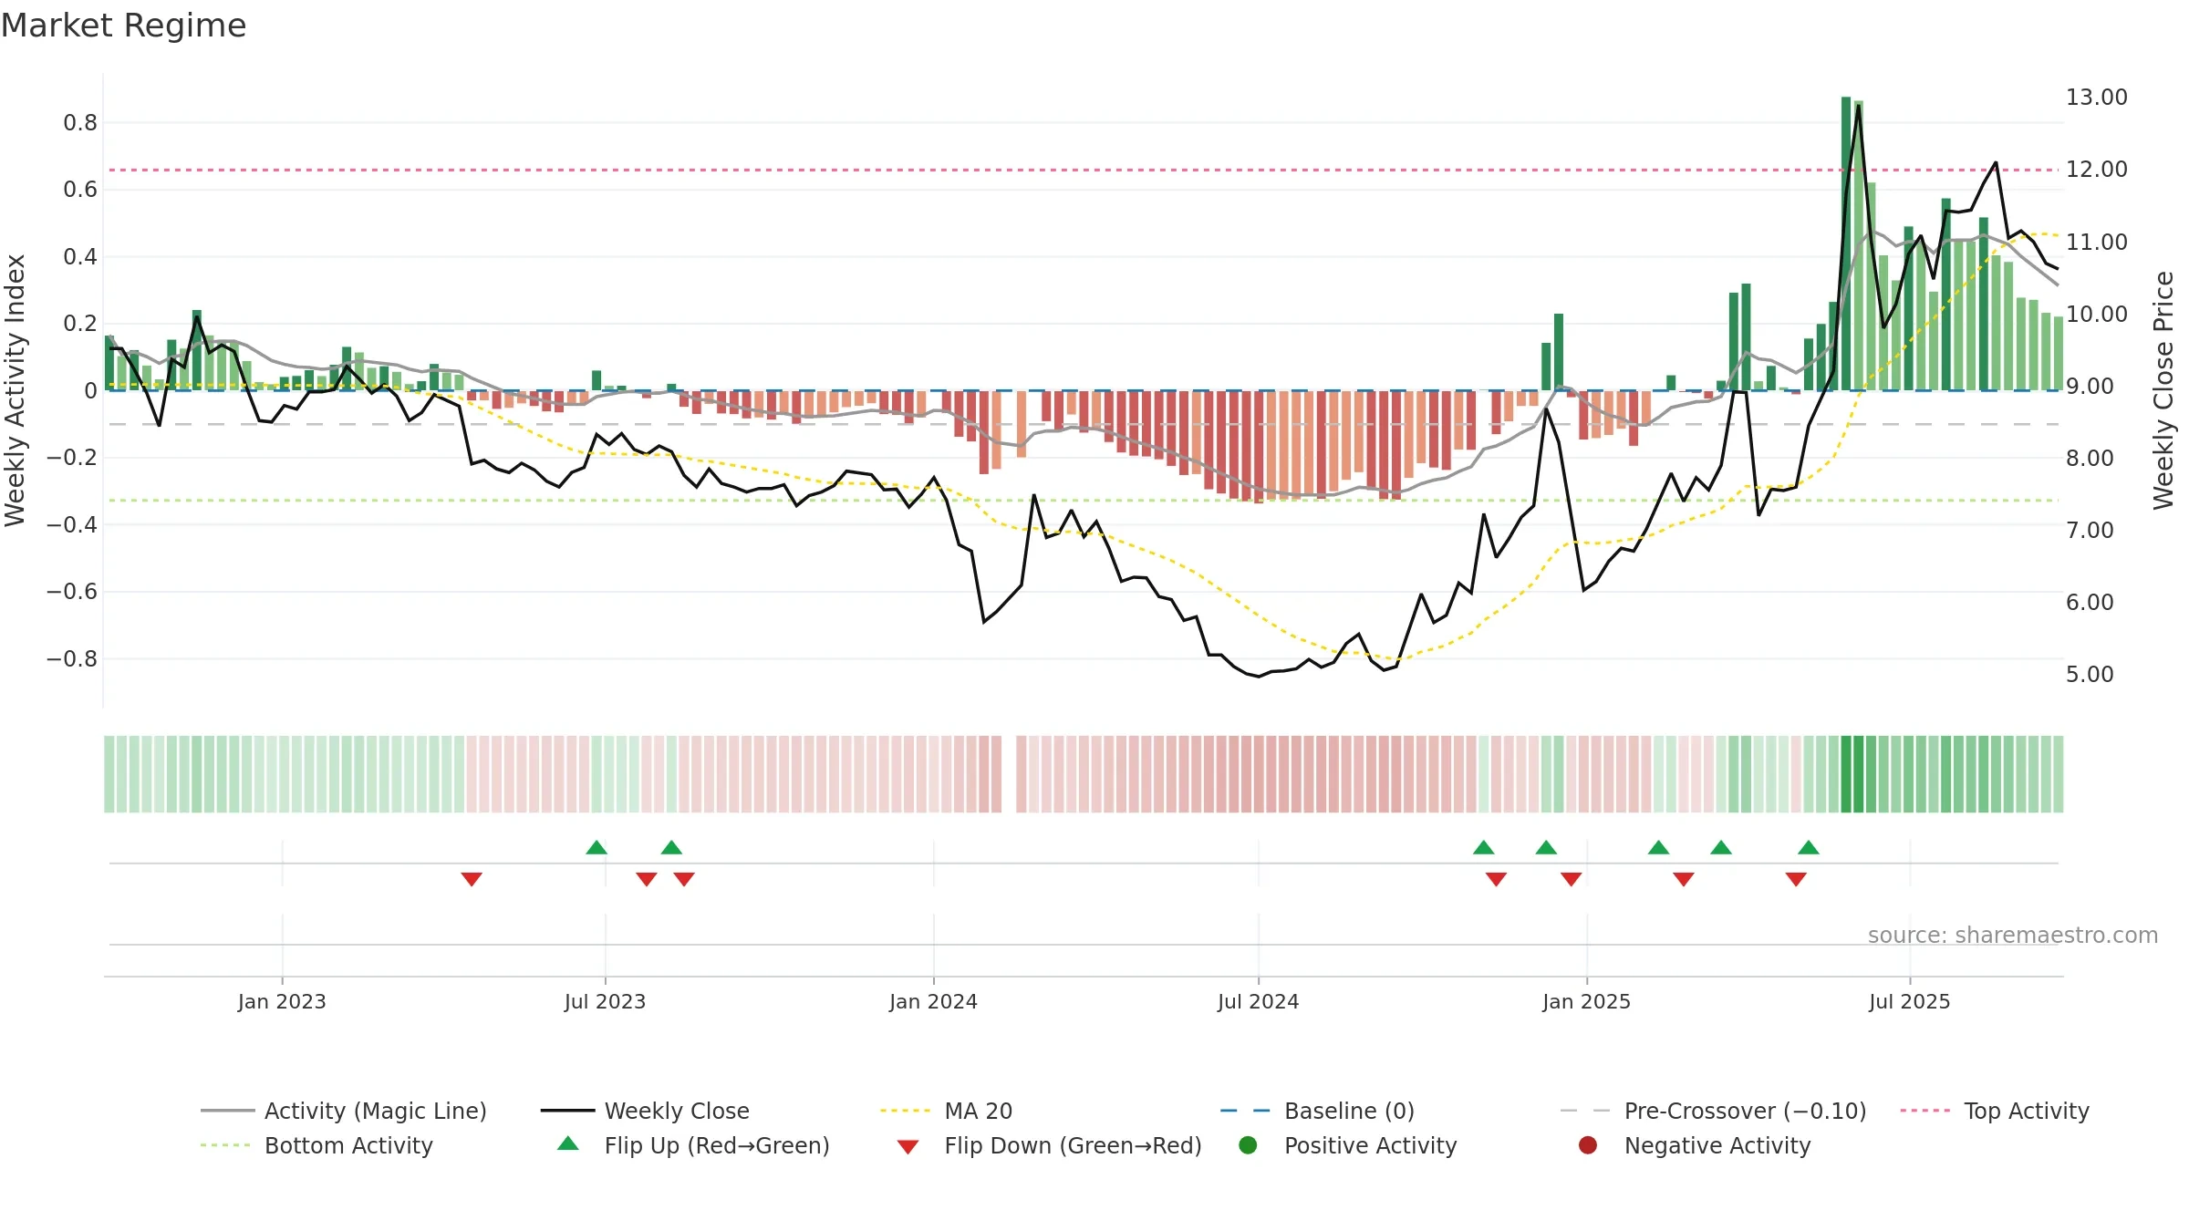
Task: Click the 5.00 price axis label
Action: (2090, 675)
